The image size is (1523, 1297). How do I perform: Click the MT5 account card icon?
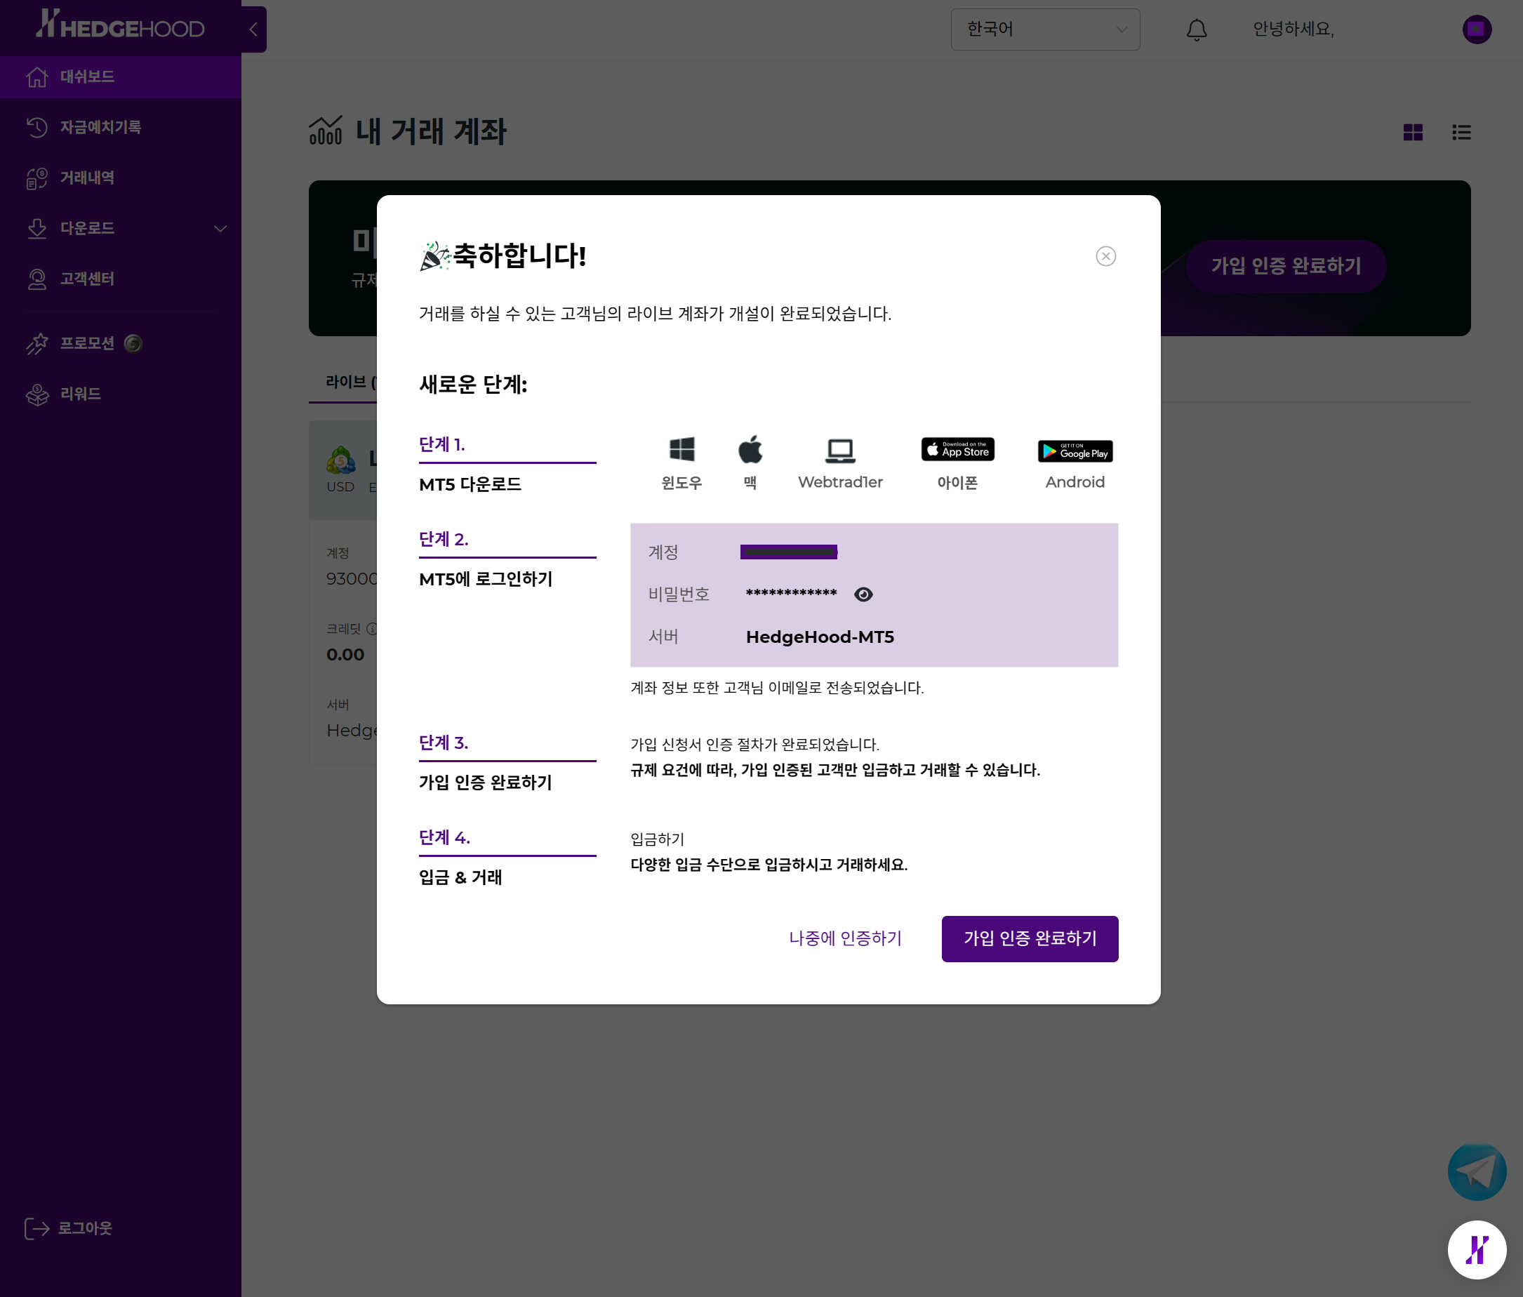341,460
